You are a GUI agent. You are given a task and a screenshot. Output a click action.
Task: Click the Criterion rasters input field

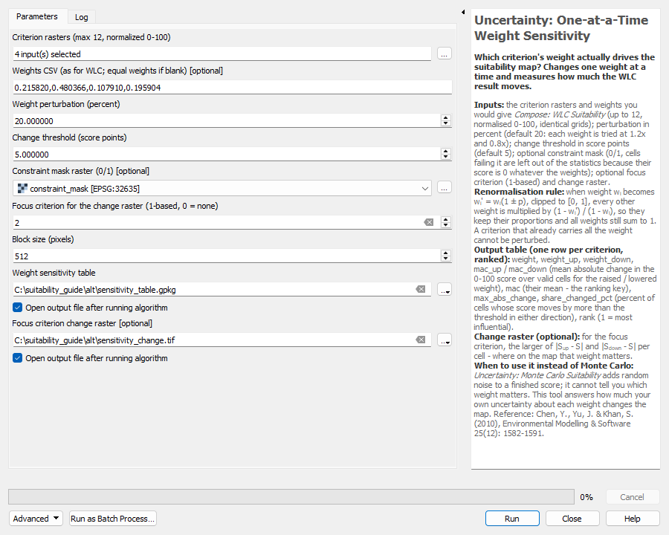(x=222, y=54)
